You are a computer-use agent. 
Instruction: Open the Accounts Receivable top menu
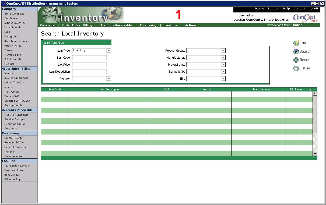coord(116,25)
